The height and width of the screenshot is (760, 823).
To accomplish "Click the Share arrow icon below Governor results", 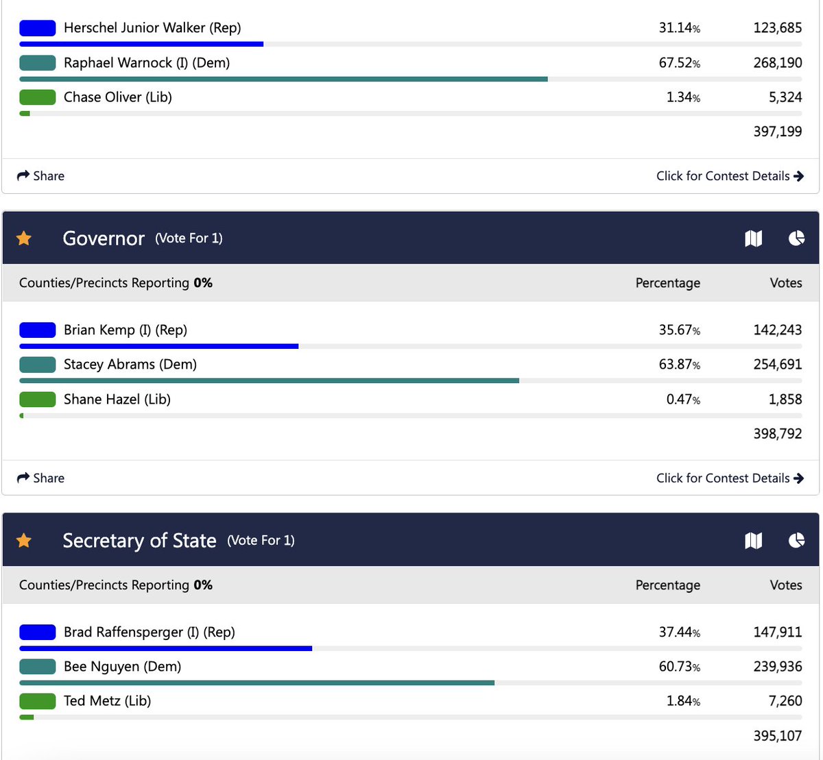I will tap(21, 478).
